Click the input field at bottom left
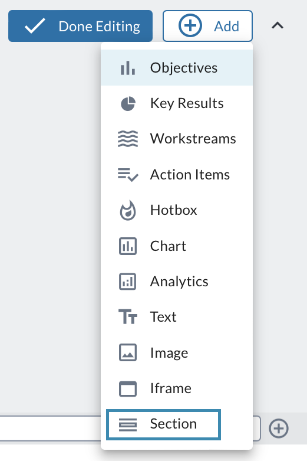The image size is (307, 461). pyautogui.click(x=51, y=429)
